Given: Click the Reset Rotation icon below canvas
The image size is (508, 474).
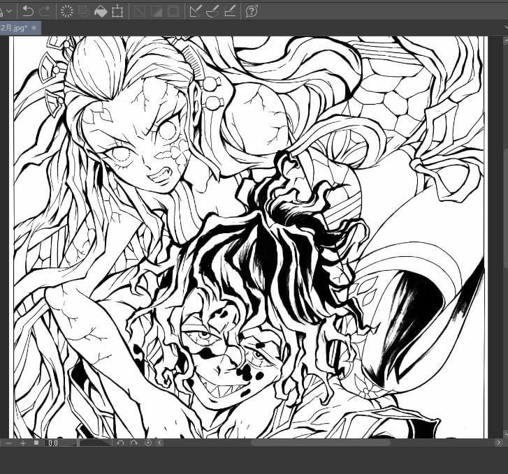Looking at the screenshot, I should [148, 443].
